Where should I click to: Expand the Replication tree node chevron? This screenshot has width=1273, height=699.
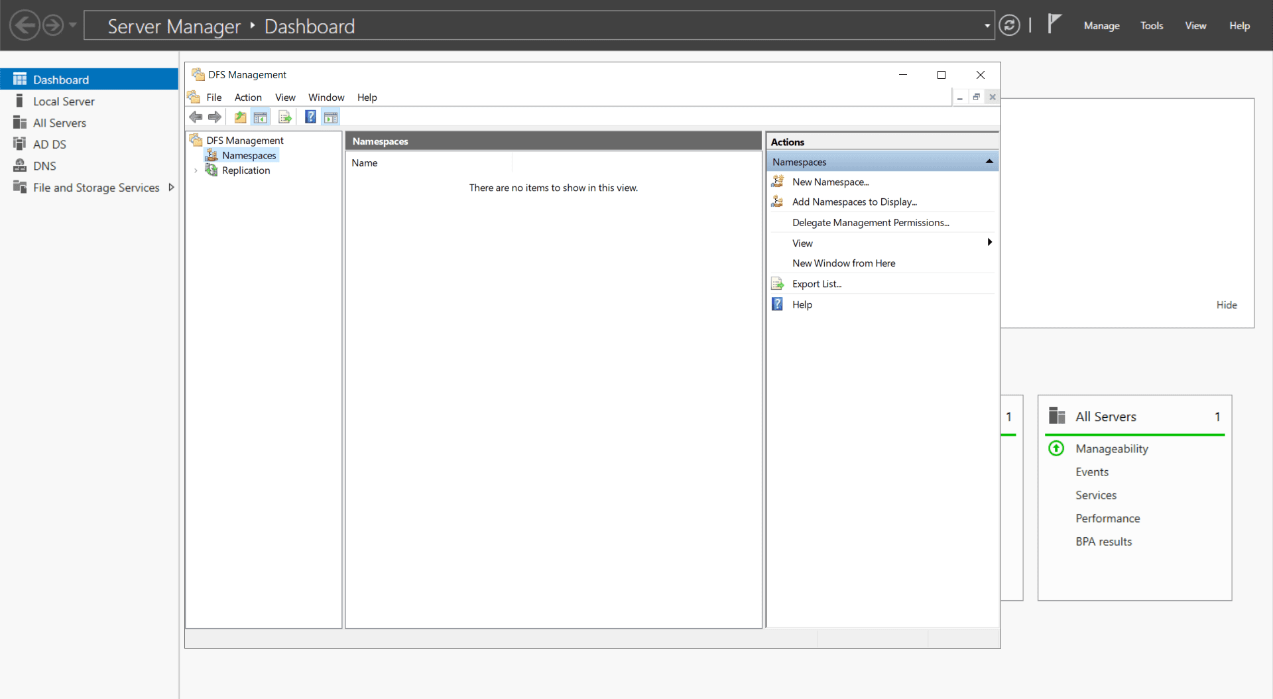tap(196, 170)
